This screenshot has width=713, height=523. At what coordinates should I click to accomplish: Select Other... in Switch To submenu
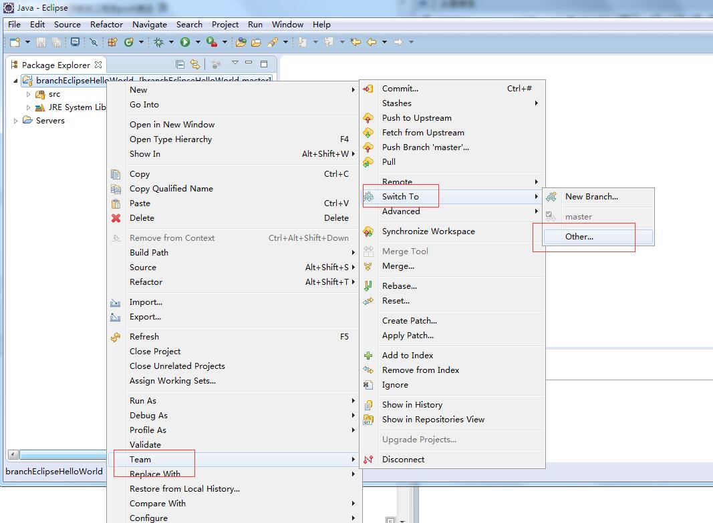(599, 237)
